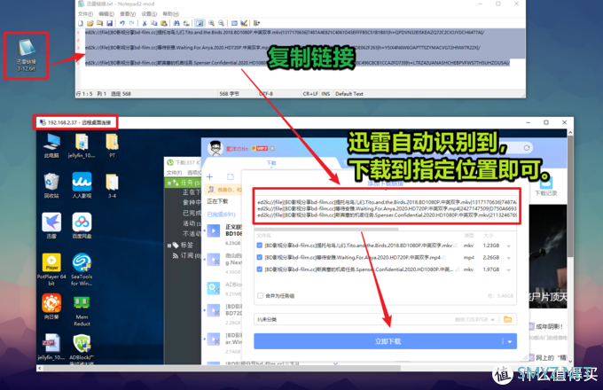Open the save location dropdown arrow
603x390 pixels.
pos(493,320)
